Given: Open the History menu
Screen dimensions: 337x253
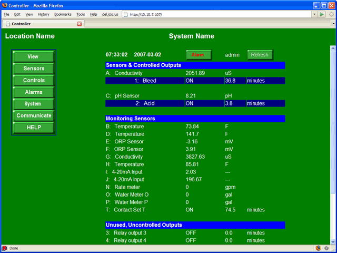Looking at the screenshot, I should (x=44, y=14).
